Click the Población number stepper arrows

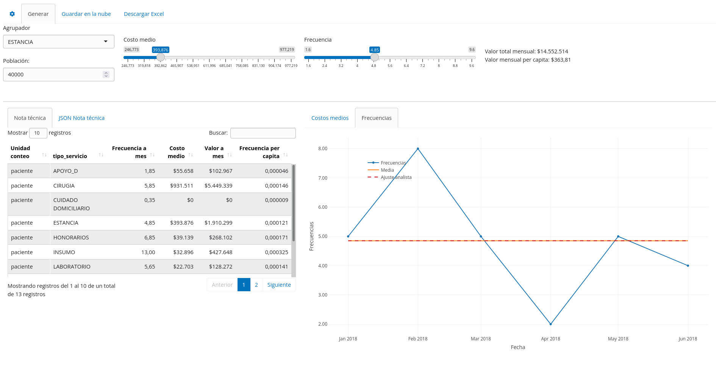coord(106,75)
